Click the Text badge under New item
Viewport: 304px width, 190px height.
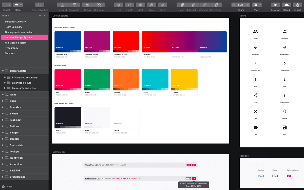(261, 176)
